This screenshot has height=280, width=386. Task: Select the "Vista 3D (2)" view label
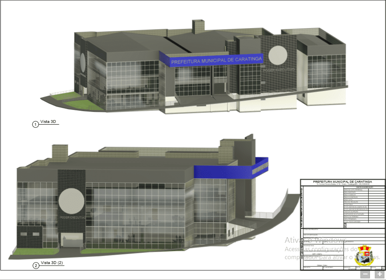click(52, 263)
